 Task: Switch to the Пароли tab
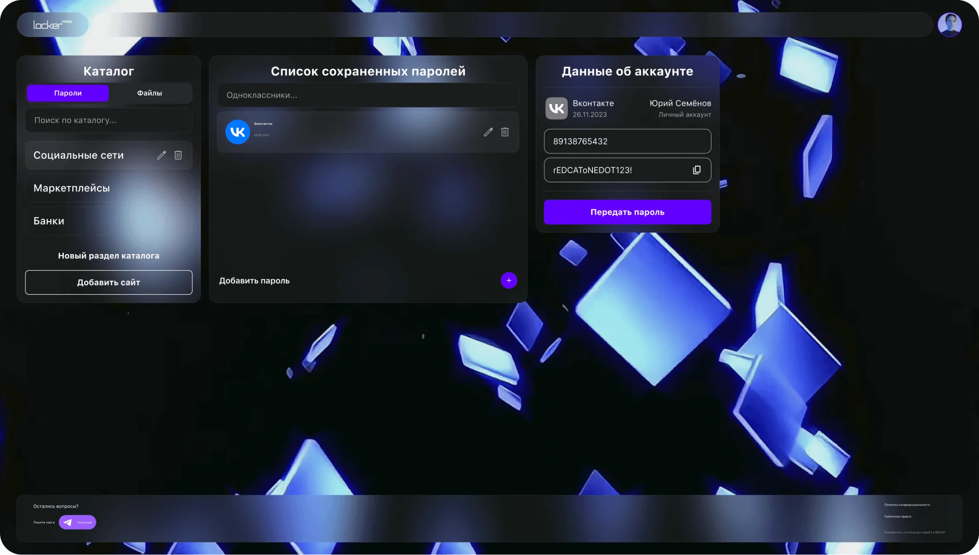point(68,93)
